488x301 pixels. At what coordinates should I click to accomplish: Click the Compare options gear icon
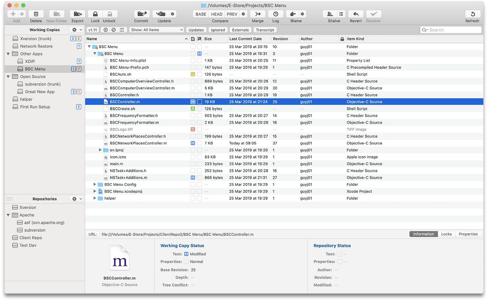243,14
